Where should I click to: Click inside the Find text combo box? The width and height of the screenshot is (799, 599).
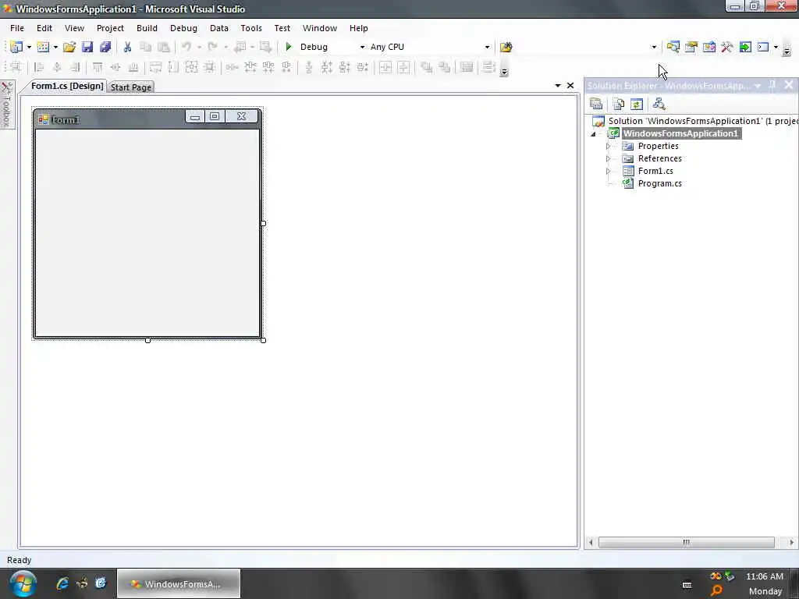(x=582, y=47)
